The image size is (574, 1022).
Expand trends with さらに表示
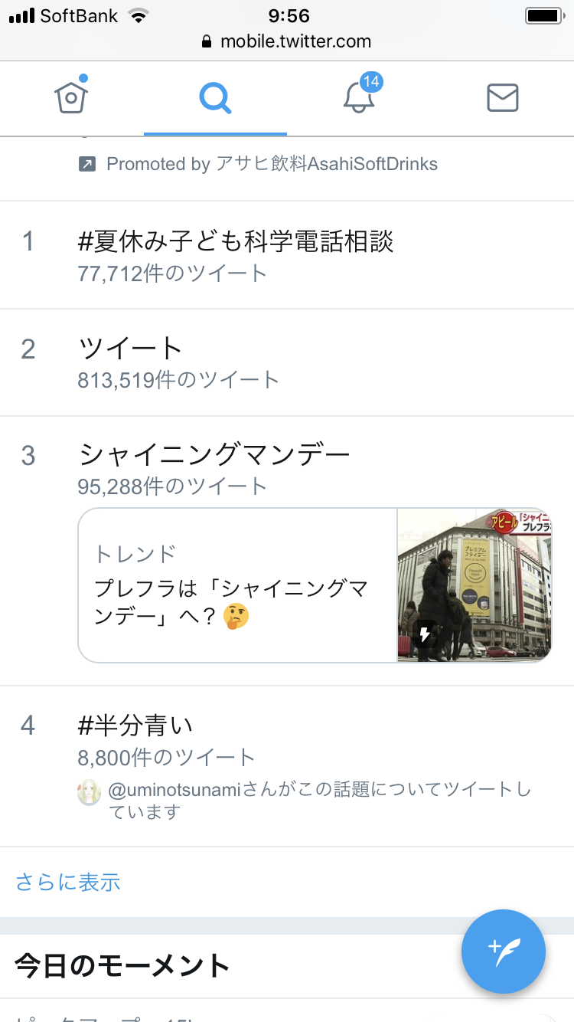pos(68,882)
